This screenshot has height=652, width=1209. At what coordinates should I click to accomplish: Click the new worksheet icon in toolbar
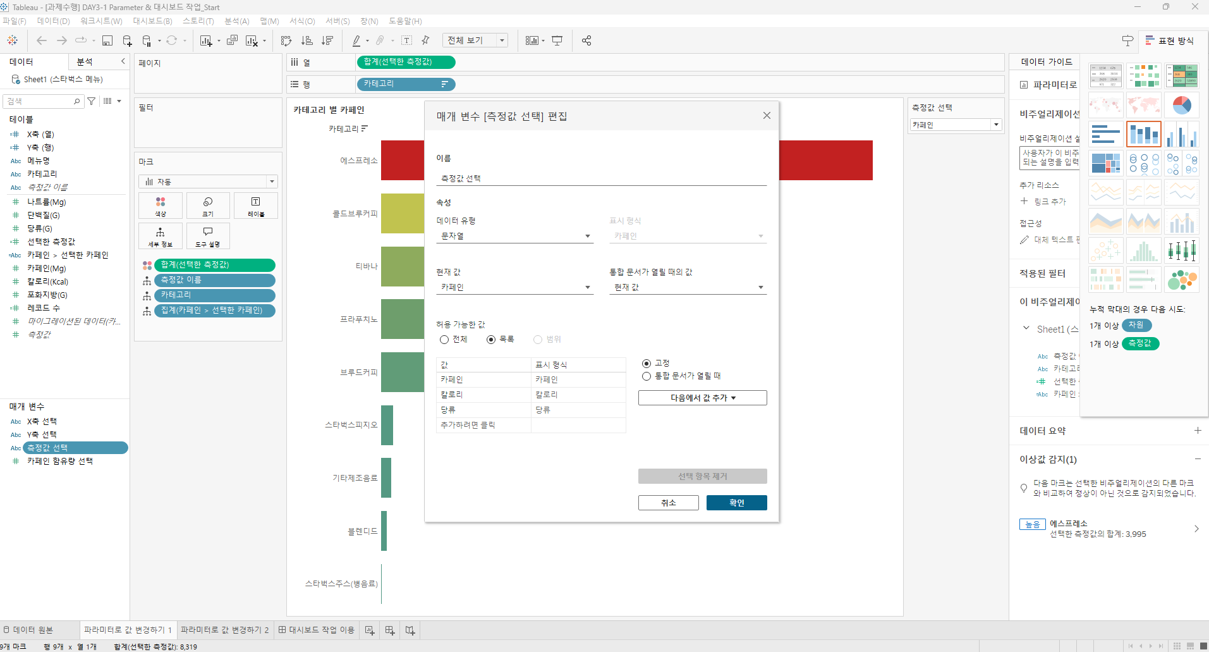coord(206,40)
